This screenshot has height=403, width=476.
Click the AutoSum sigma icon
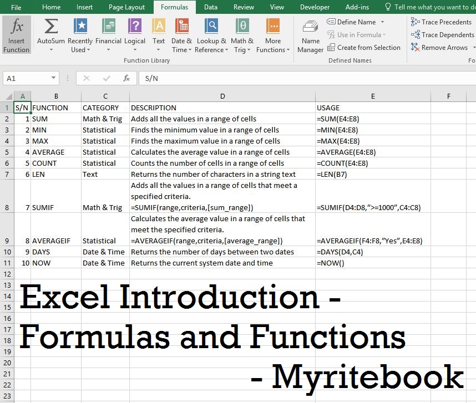click(x=51, y=27)
